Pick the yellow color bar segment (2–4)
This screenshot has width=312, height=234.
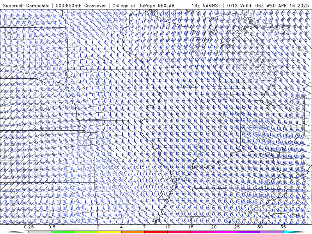pos(110,232)
